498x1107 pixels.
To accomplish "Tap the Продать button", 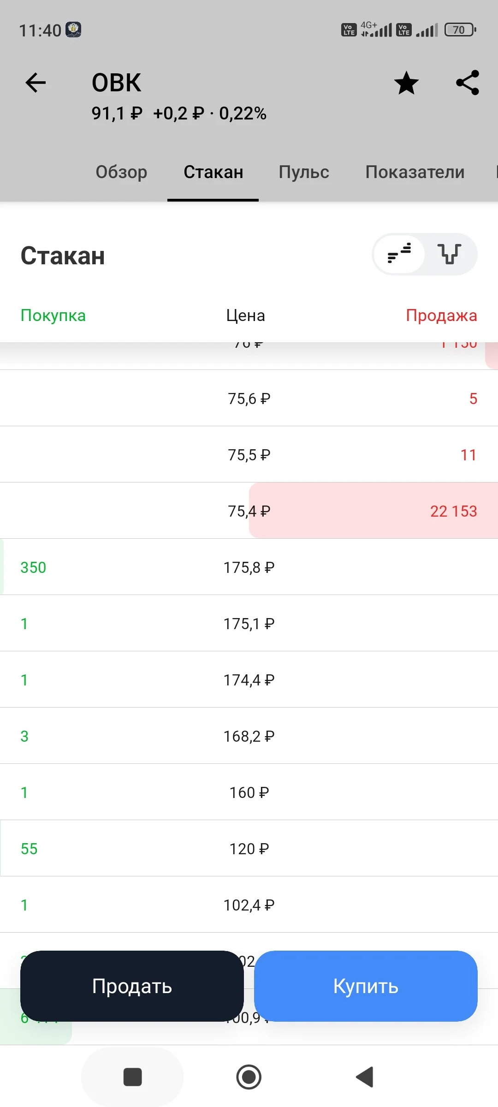I will coord(132,986).
